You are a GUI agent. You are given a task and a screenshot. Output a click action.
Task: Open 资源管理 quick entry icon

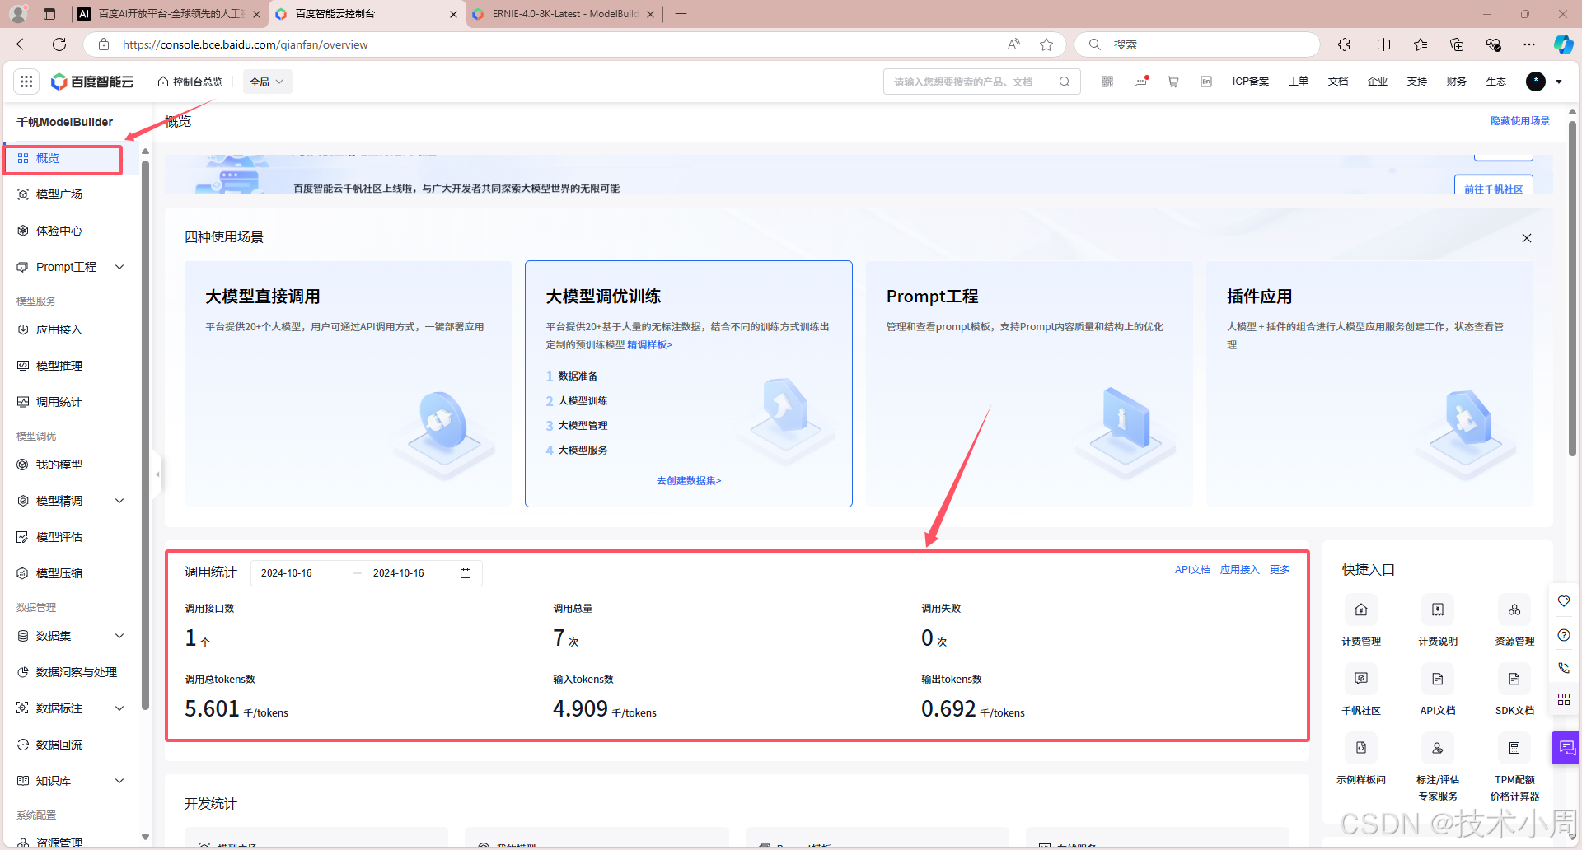(1514, 610)
